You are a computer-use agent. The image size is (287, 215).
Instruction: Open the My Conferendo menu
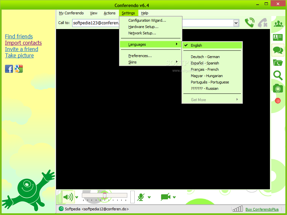pyautogui.click(x=71, y=13)
